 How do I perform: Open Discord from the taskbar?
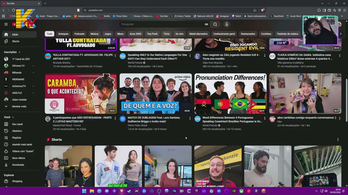click(x=107, y=191)
